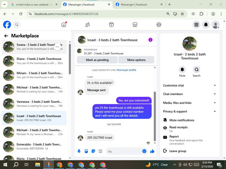226x169 pixels.
Task: Search in conversation with magnifier icon
Action: coord(197,69)
